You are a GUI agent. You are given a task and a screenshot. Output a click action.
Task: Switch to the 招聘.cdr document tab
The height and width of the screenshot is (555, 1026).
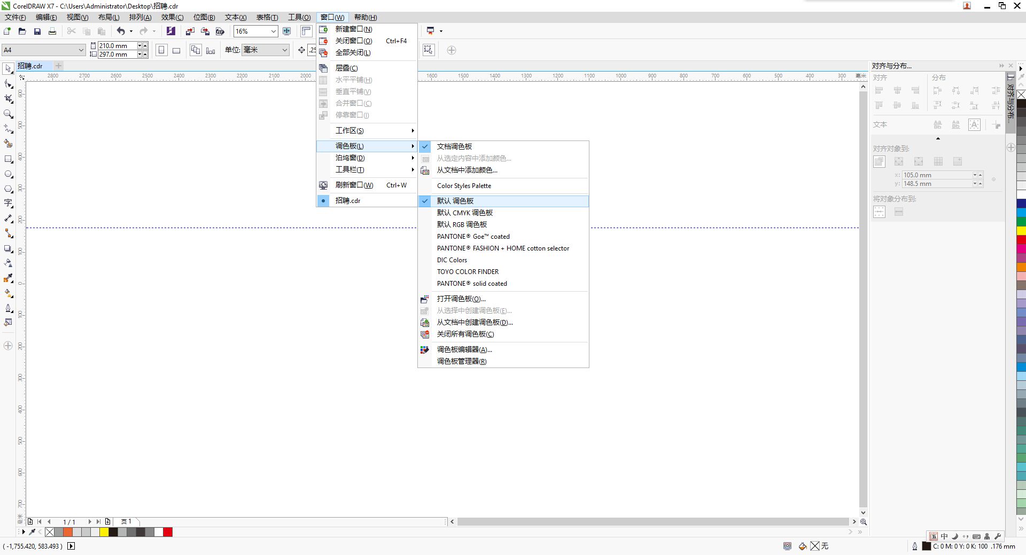(30, 66)
